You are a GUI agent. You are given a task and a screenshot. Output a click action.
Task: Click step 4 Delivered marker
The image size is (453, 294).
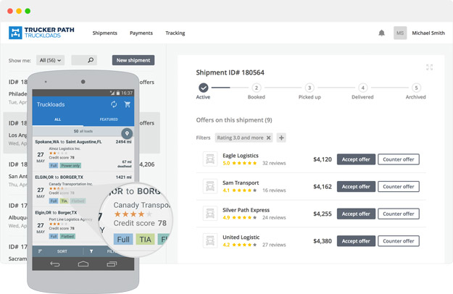pos(362,88)
